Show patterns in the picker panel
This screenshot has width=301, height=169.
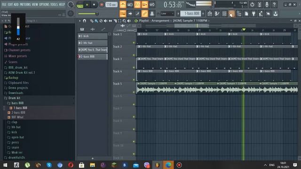point(82,29)
